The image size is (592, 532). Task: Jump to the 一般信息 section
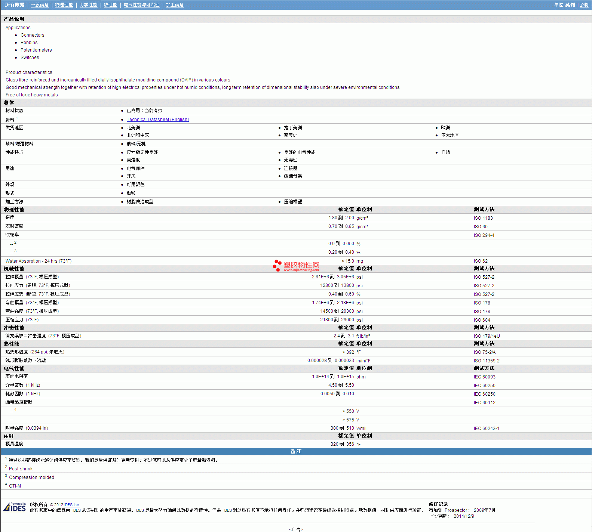tap(40, 5)
